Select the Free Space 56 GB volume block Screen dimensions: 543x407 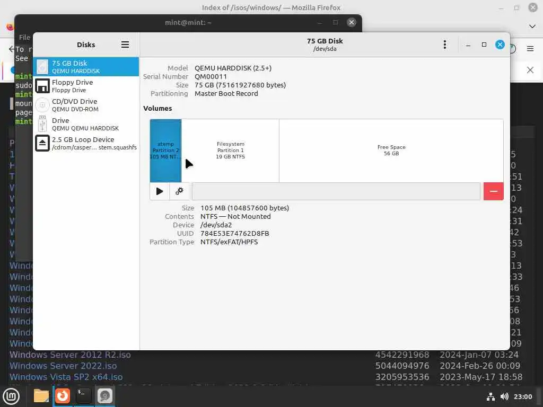coord(391,151)
